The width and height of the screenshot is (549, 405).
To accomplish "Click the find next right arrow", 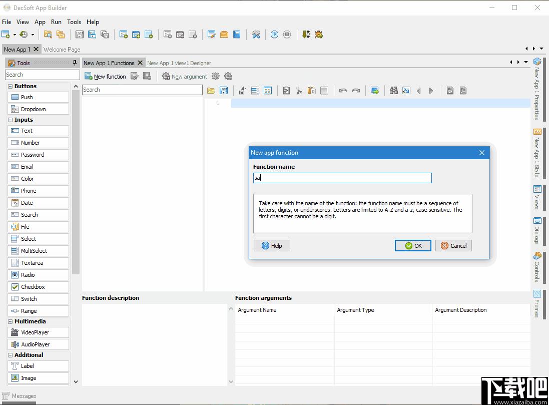I will (431, 91).
